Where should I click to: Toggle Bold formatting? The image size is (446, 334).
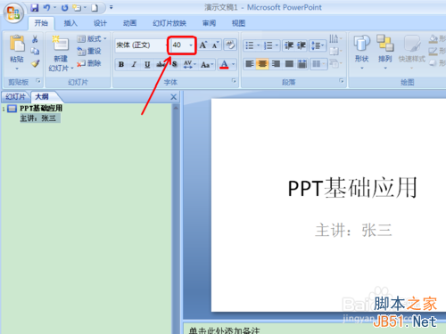[x=121, y=64]
